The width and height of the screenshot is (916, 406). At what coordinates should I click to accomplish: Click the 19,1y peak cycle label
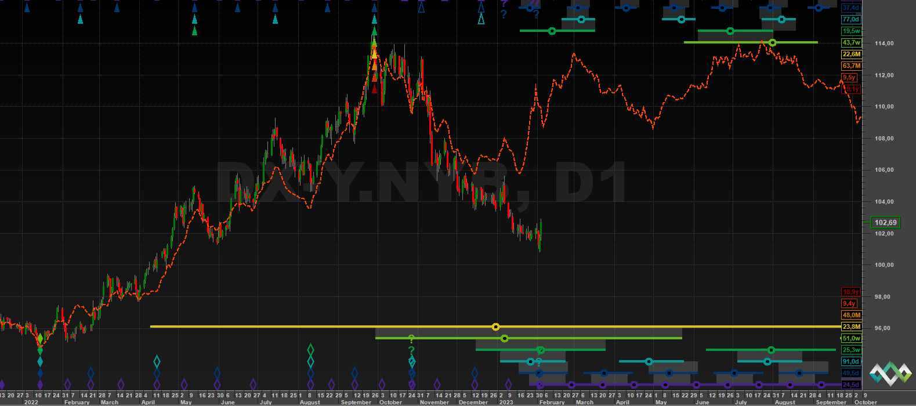point(850,89)
